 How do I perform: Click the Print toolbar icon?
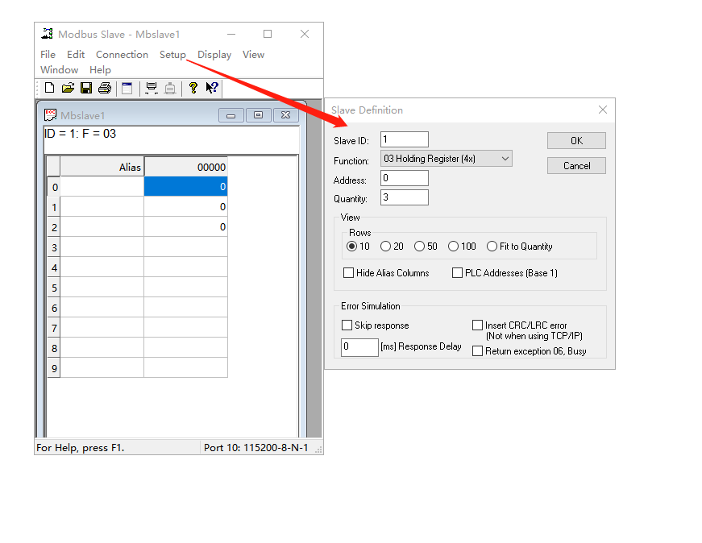pos(104,88)
